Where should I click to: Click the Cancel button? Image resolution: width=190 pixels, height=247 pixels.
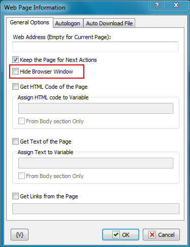161,235
